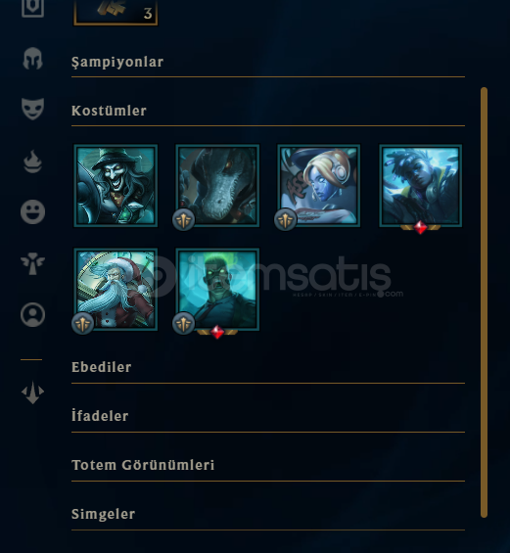Select the emotes smiley face icon
The image size is (510, 553).
point(32,212)
